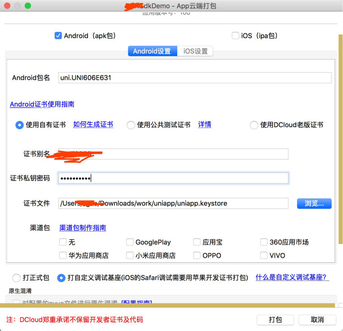Viewport: 343px width, 331px height.
Task: Choose 使用DCloud老版证书
Action: pos(254,125)
